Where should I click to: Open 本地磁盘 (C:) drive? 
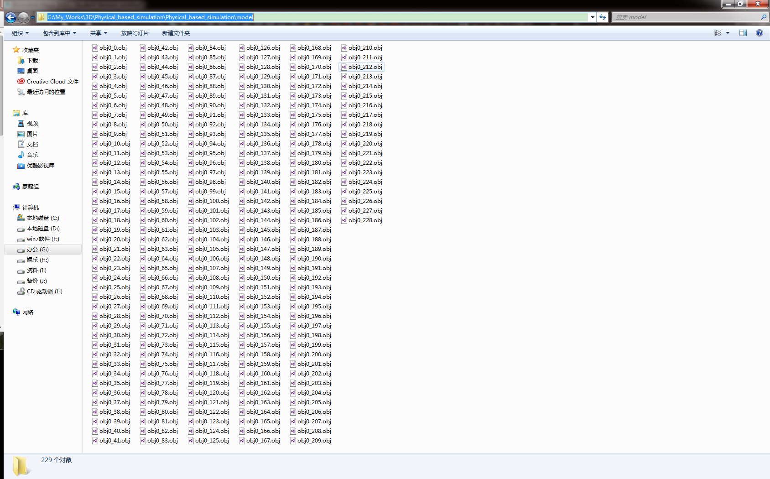tap(38, 218)
